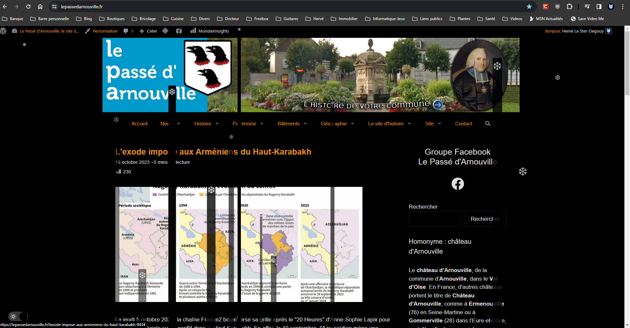Screen dimensions: 630x328
Task: Click the Bonjour, Hervé Le Ster-Degouy greeting
Action: [574, 31]
